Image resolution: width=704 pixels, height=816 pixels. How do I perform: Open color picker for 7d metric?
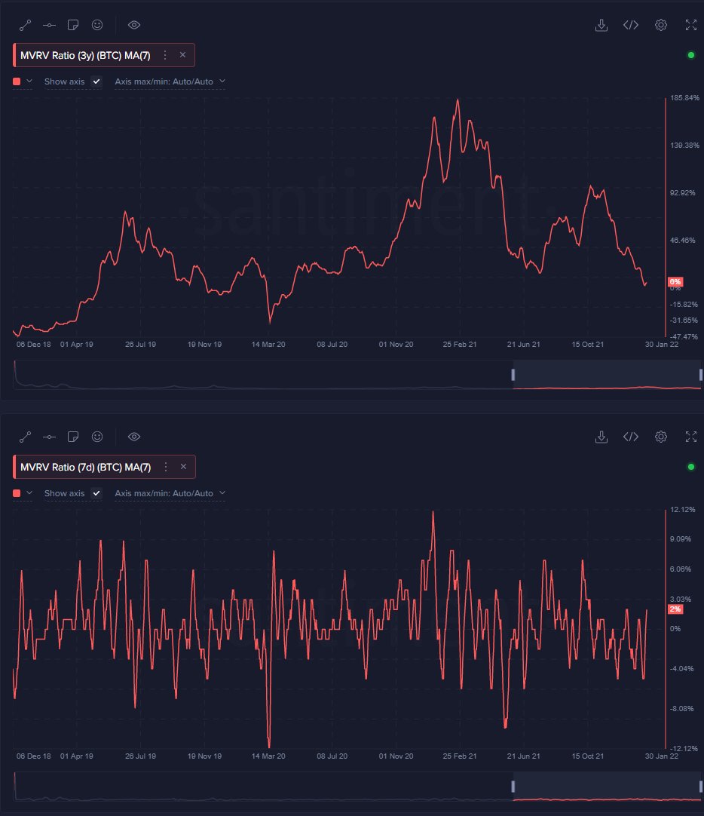tap(17, 492)
